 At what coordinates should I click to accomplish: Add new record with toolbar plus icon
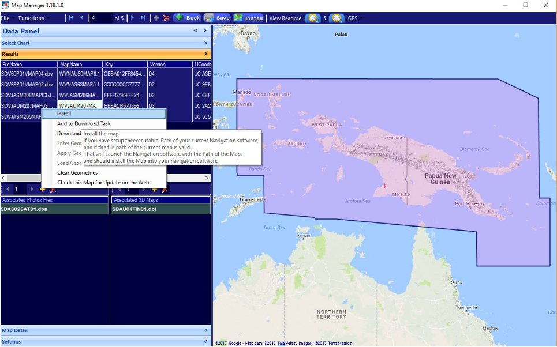click(156, 18)
